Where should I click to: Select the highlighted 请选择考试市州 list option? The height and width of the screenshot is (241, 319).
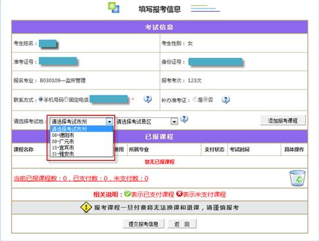click(x=82, y=129)
